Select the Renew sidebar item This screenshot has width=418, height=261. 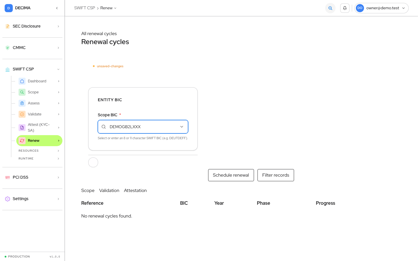point(39,141)
